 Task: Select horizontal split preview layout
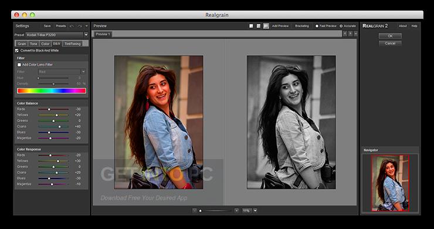coord(259,26)
